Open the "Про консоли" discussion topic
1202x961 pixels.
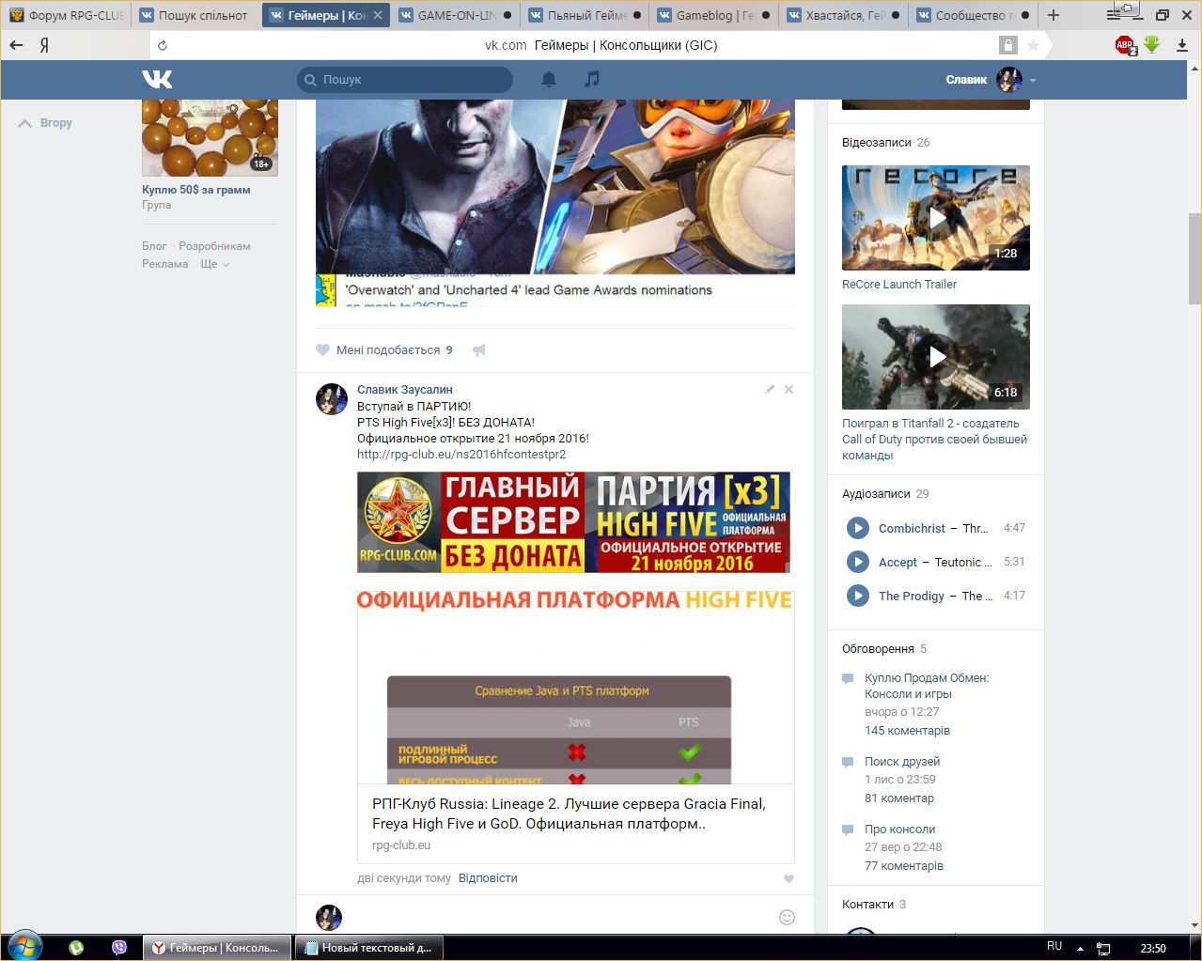coord(899,829)
